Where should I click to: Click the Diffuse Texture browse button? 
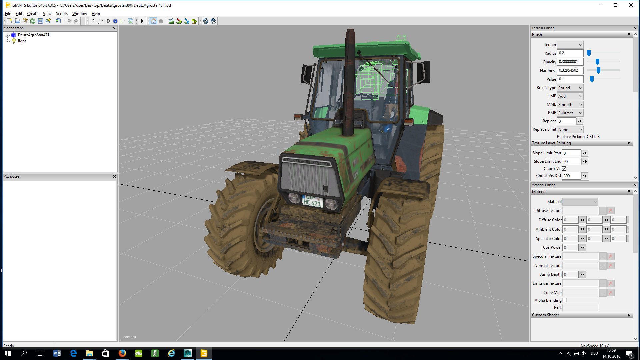click(x=603, y=211)
